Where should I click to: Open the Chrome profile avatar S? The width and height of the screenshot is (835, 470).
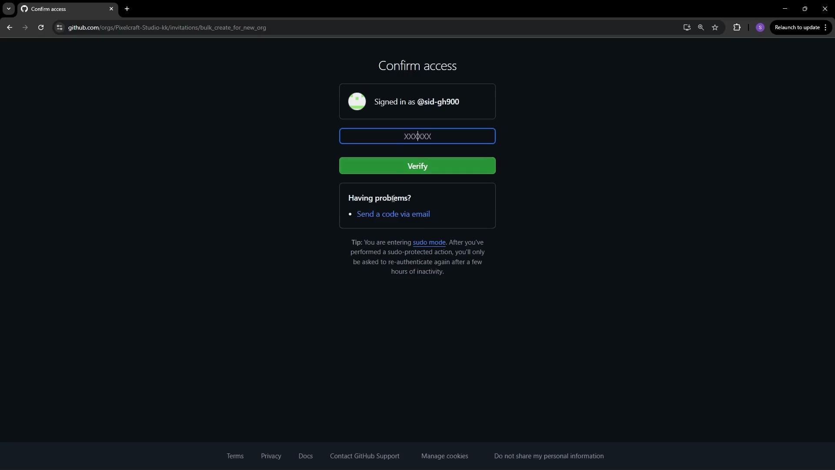[x=760, y=27]
